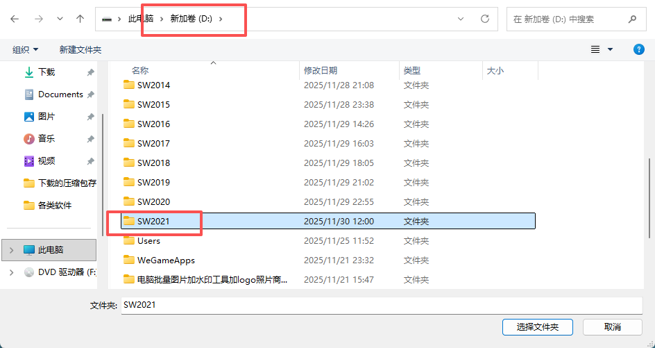Select 此电脑 in the address breadcrumb
655x348 pixels.
[x=141, y=19]
